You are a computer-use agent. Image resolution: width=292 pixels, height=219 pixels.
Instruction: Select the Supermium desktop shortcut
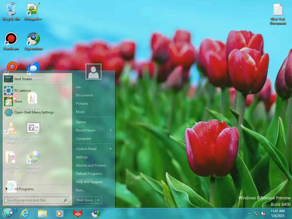point(33,41)
